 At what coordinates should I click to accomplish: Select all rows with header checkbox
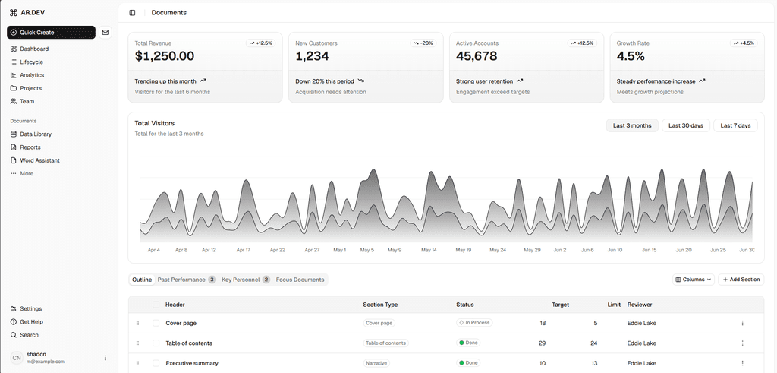pos(156,305)
